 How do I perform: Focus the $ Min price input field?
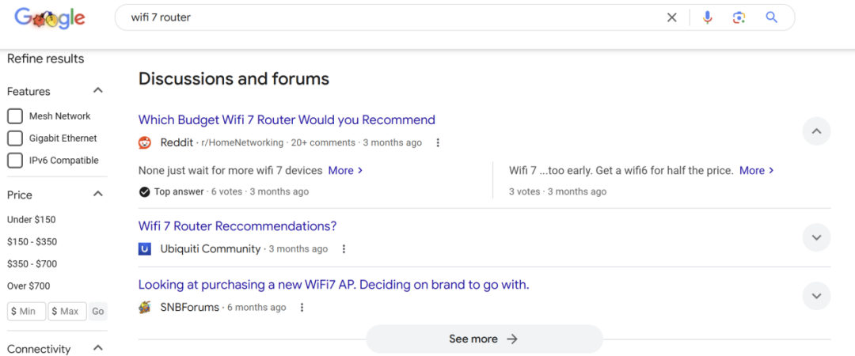pyautogui.click(x=27, y=311)
